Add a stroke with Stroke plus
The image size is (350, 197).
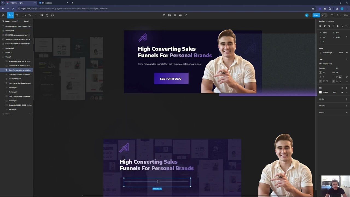346,99
